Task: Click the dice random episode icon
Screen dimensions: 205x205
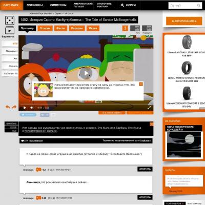Action: 10,20
